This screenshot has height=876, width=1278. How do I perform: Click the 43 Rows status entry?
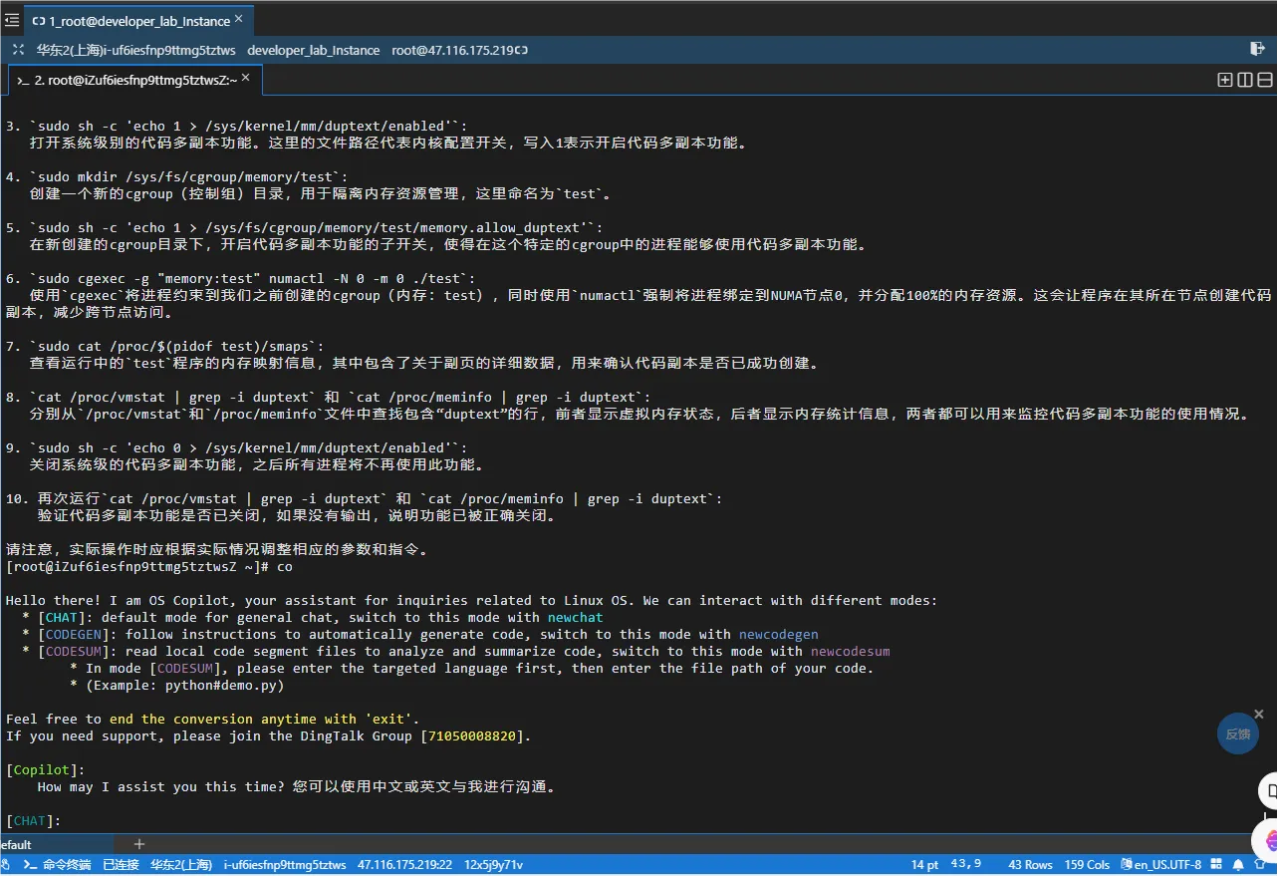coord(1030,865)
